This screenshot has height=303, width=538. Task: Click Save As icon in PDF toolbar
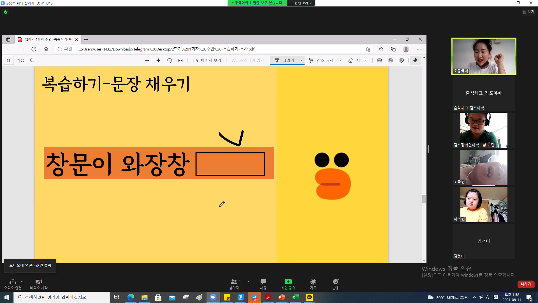coord(402,60)
